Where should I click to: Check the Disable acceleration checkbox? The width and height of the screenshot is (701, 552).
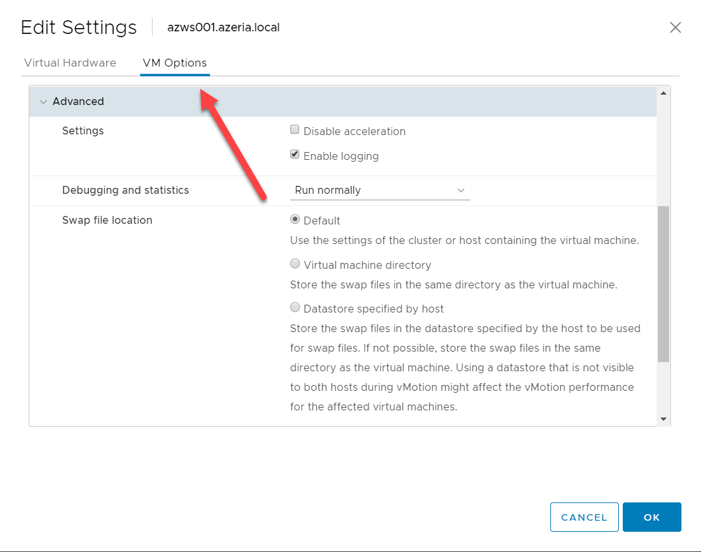295,130
